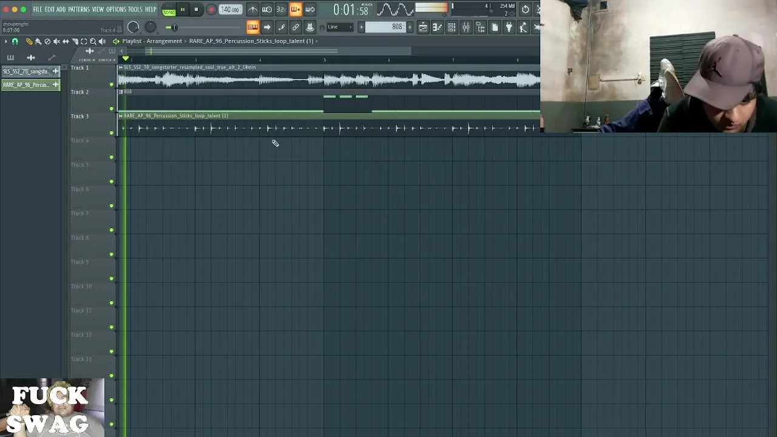Open the Channel rack view icon
This screenshot has width=777, height=437.
(452, 27)
